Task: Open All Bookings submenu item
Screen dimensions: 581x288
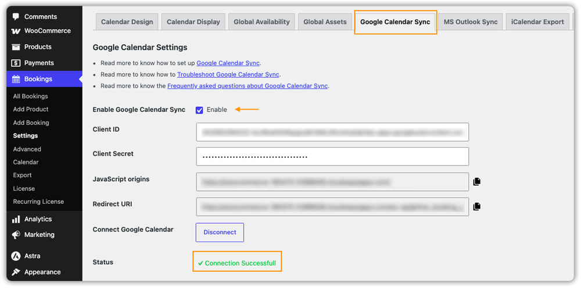Action: (30, 96)
